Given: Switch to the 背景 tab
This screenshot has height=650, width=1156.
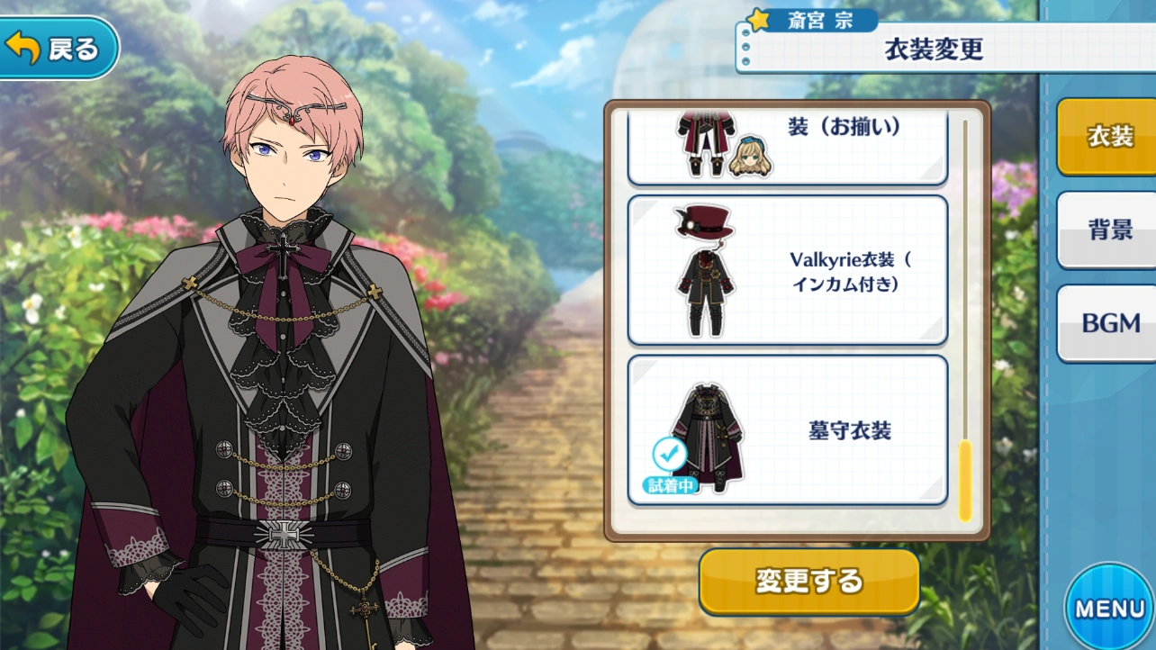Looking at the screenshot, I should (x=1108, y=230).
